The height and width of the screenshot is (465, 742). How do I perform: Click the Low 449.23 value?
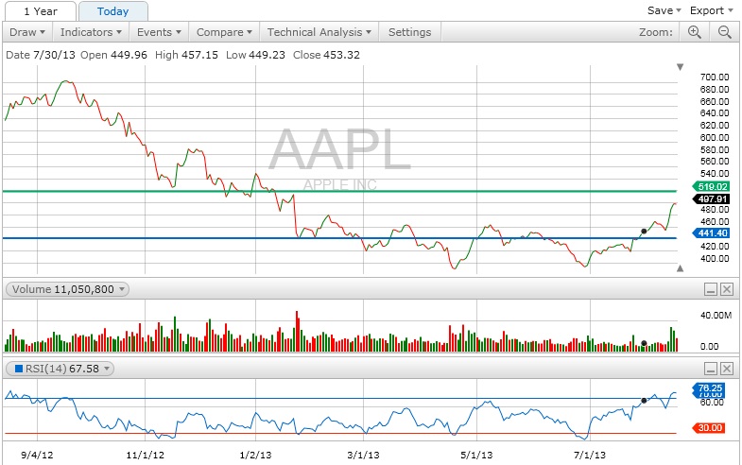pyautogui.click(x=255, y=55)
